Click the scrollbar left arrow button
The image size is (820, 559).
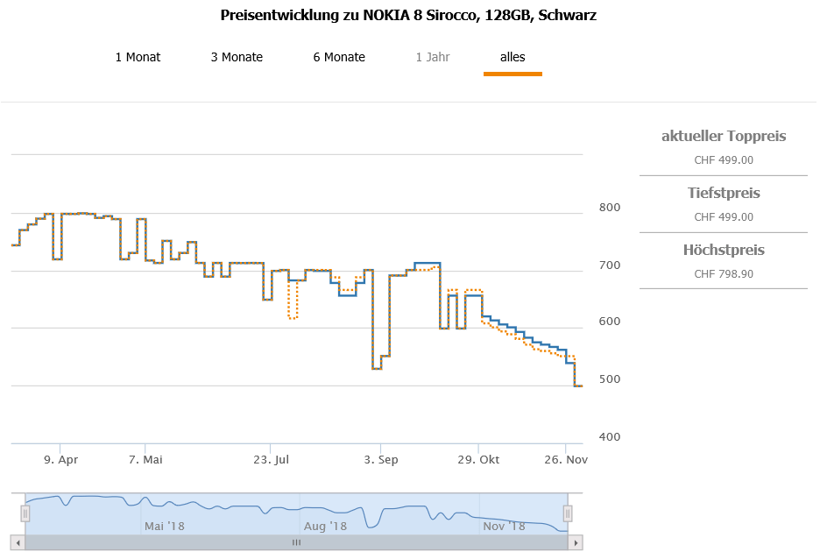15,542
